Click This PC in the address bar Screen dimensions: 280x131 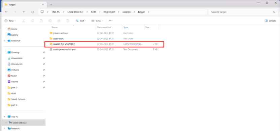pos(56,12)
